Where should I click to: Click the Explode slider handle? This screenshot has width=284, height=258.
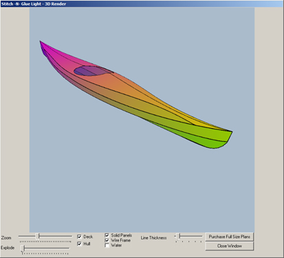click(23, 248)
